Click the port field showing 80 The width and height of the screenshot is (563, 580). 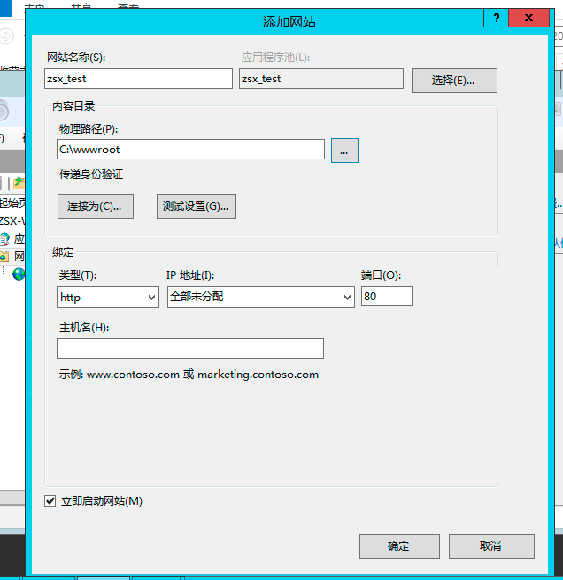coord(387,297)
